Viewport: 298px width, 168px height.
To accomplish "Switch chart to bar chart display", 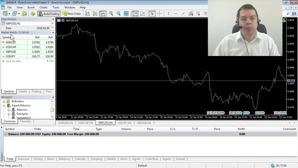I will 88,14.
